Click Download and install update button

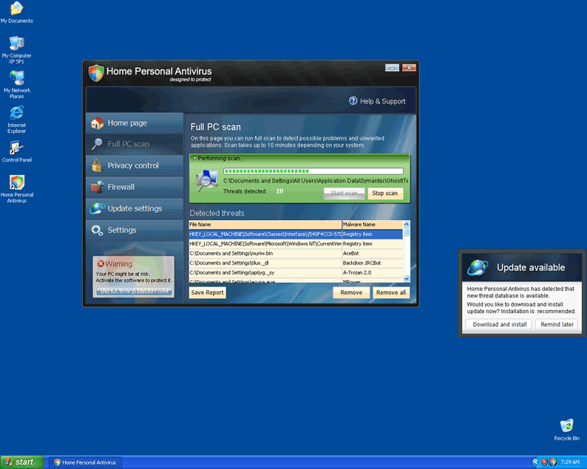500,324
